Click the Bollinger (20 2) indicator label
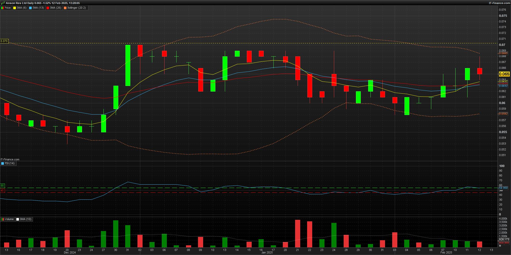The width and height of the screenshot is (511, 255). (x=76, y=8)
